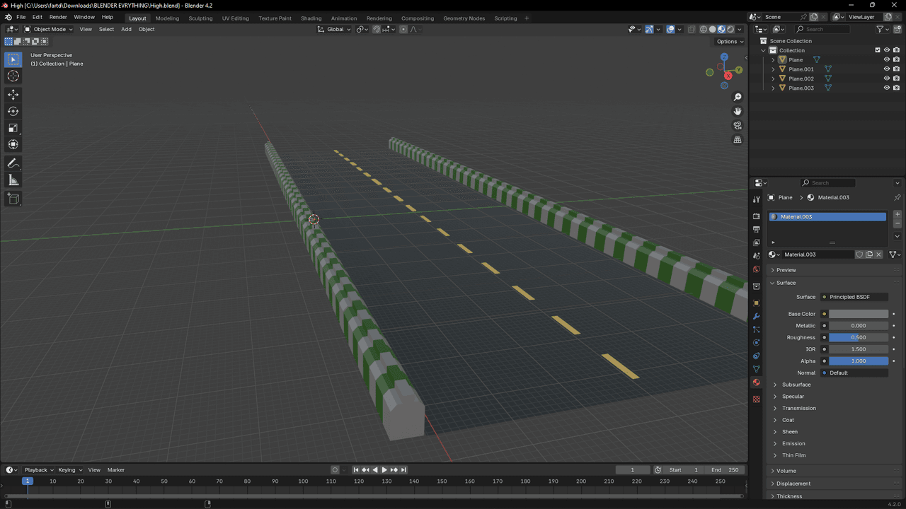906x509 pixels.
Task: Click the Cursor tool icon
Action: (13, 76)
